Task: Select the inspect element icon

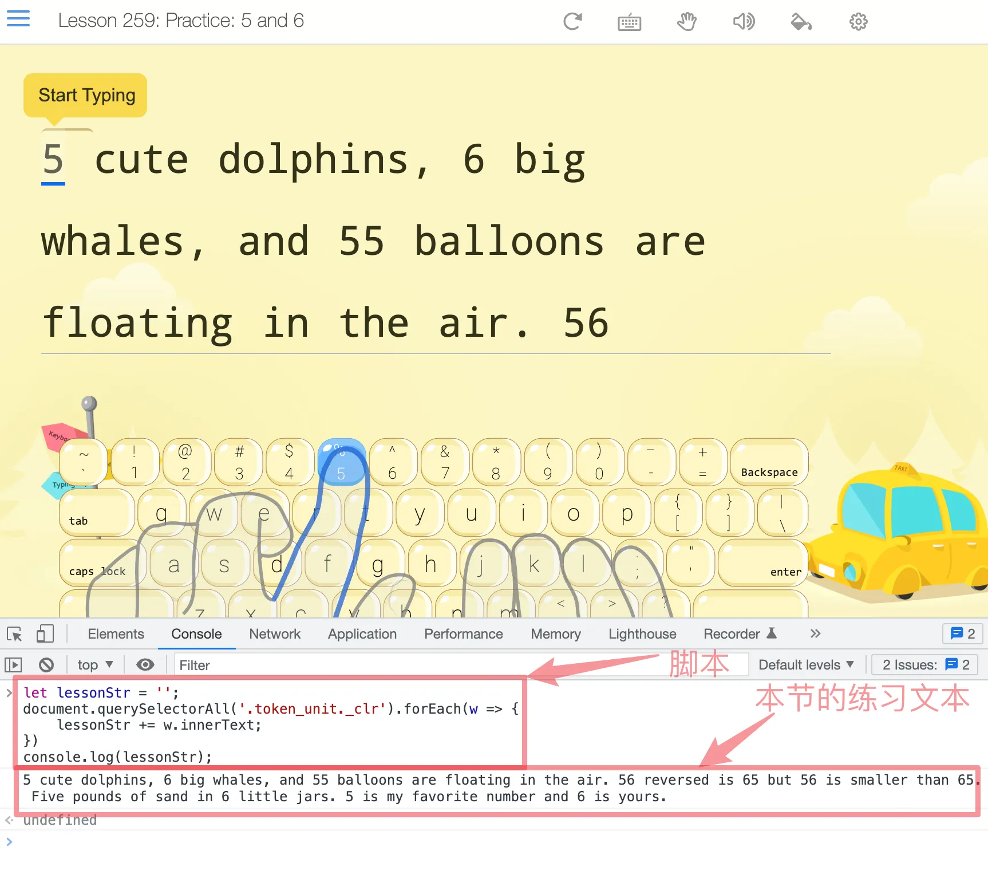Action: 15,634
